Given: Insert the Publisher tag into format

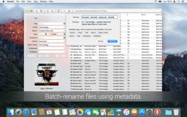Looking at the screenshot, I should (97, 36).
